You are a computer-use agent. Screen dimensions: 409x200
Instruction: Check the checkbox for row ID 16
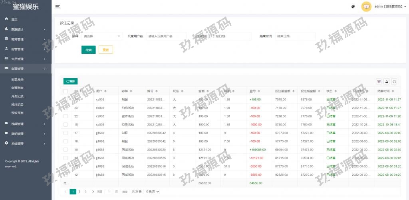[66, 141]
